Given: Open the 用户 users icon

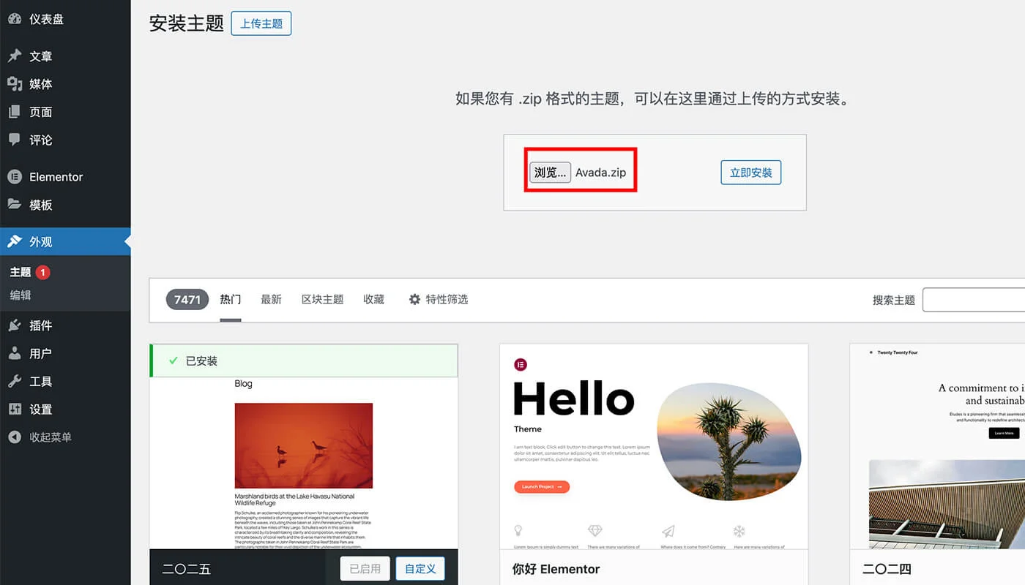Looking at the screenshot, I should [x=16, y=352].
